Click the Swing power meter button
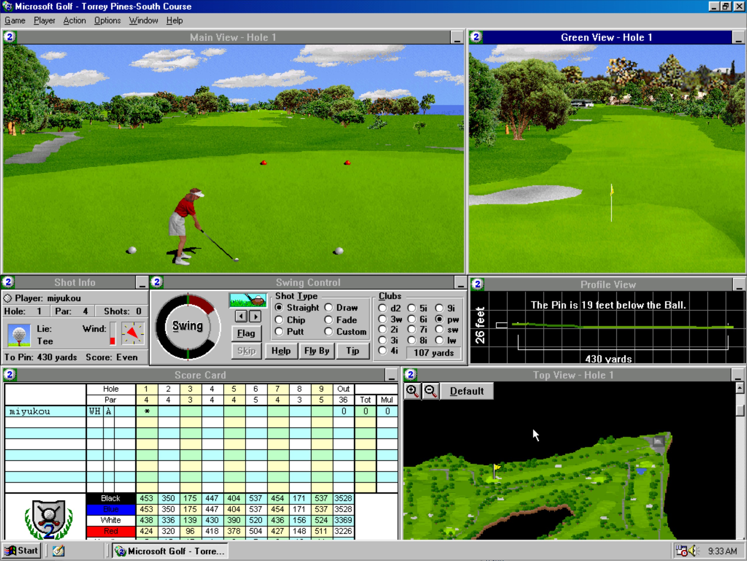Image resolution: width=747 pixels, height=561 pixels. (x=188, y=326)
